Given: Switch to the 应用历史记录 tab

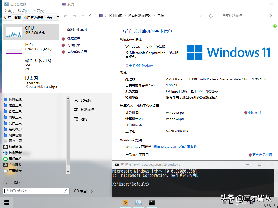Looking at the screenshot, I should [33, 18].
